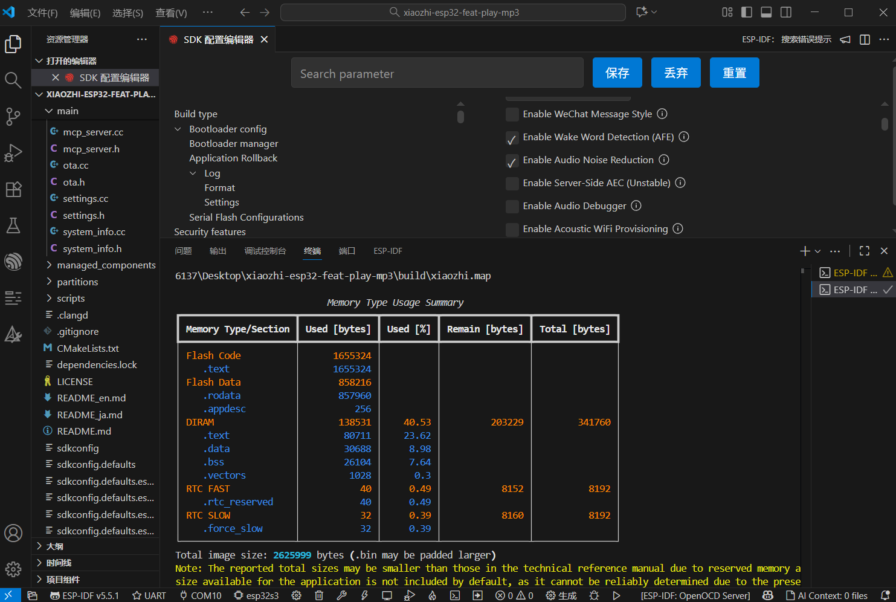
Task: Open the new terminal dropdown arrow
Action: tap(818, 251)
